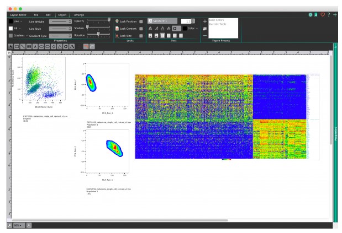Click the black Line color swatch
Screen dimensions: 342x233
coord(10,21)
